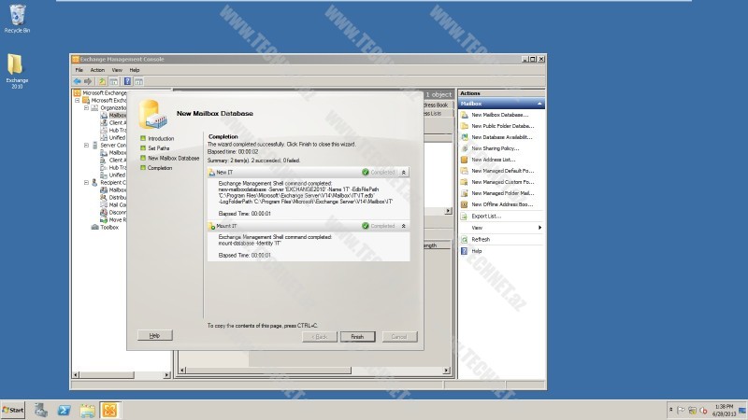Click New Public Folder Database action

point(501,125)
